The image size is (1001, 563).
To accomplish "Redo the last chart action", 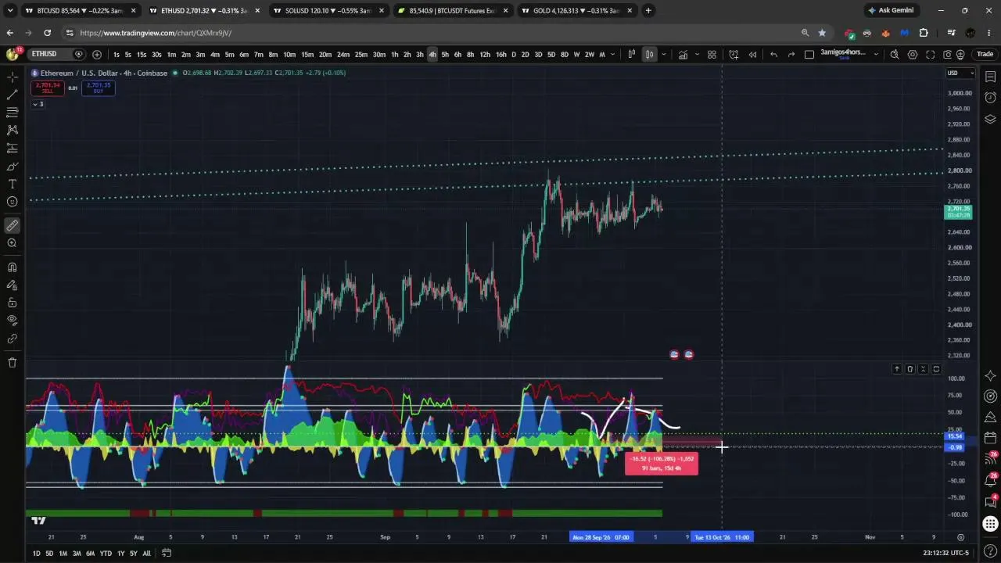I will pyautogui.click(x=791, y=54).
